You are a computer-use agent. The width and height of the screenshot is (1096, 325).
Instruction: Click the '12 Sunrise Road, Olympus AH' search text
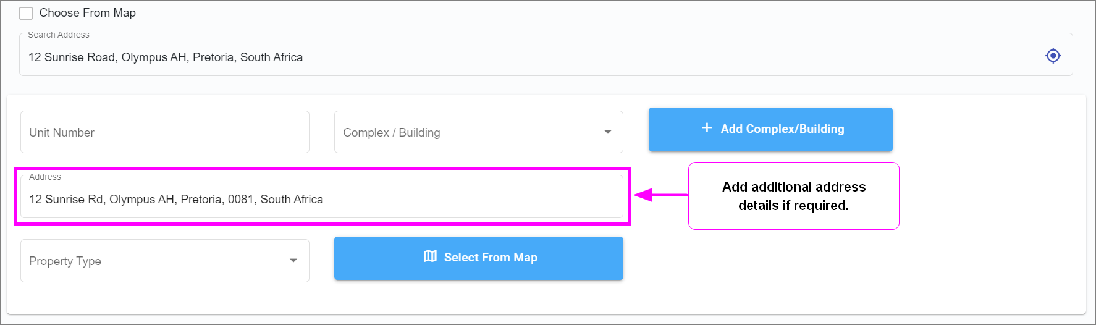pyautogui.click(x=166, y=57)
